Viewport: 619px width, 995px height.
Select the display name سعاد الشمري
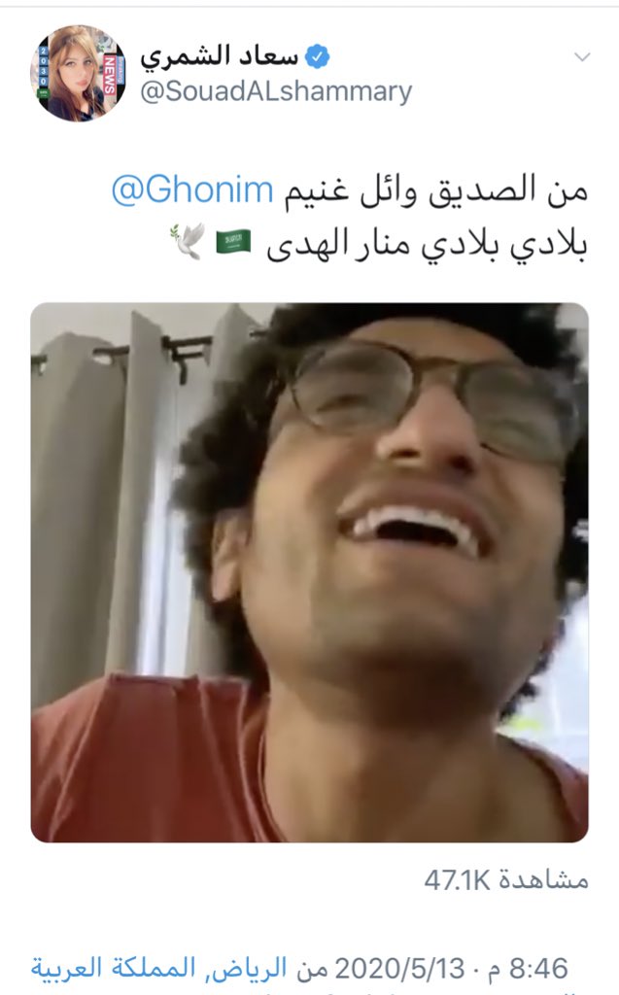219,55
